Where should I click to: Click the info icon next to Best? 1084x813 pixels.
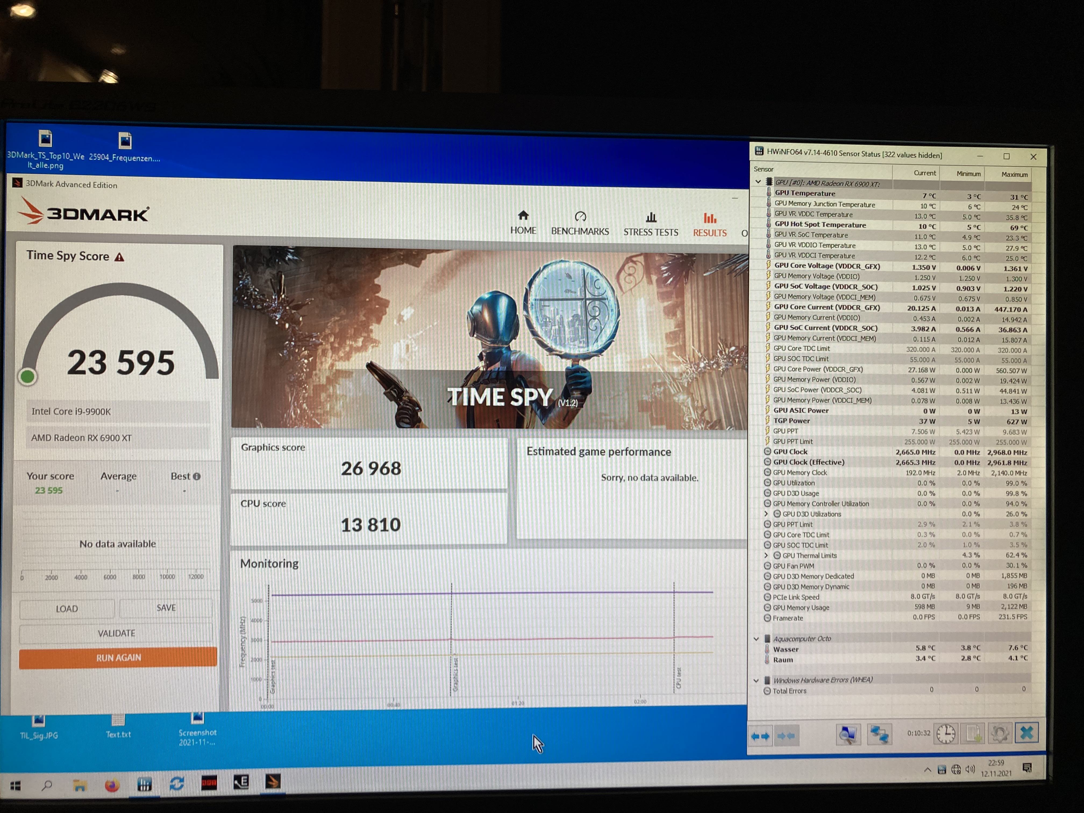(x=197, y=476)
